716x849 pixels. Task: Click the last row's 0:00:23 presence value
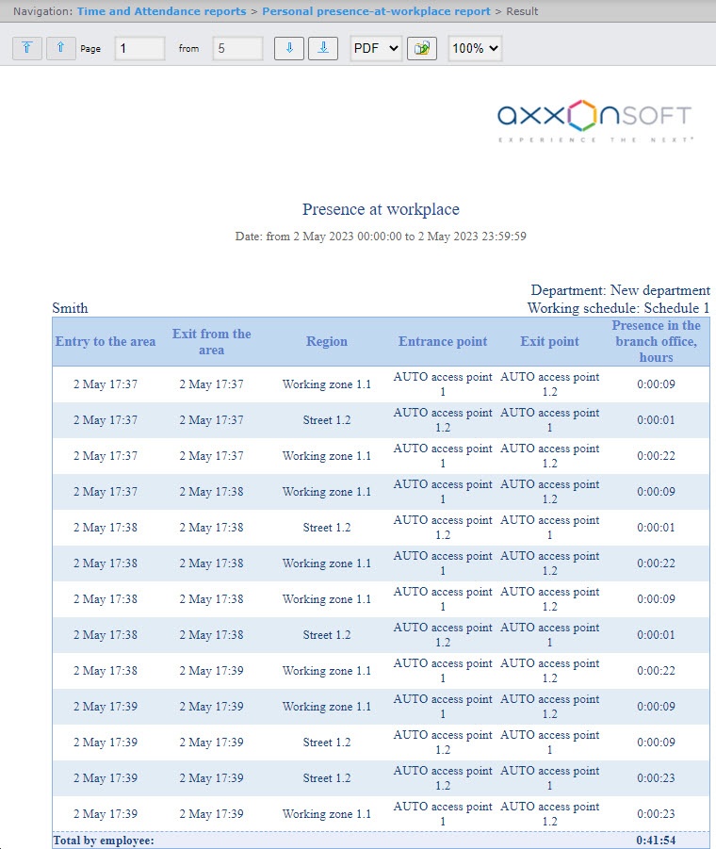point(656,814)
